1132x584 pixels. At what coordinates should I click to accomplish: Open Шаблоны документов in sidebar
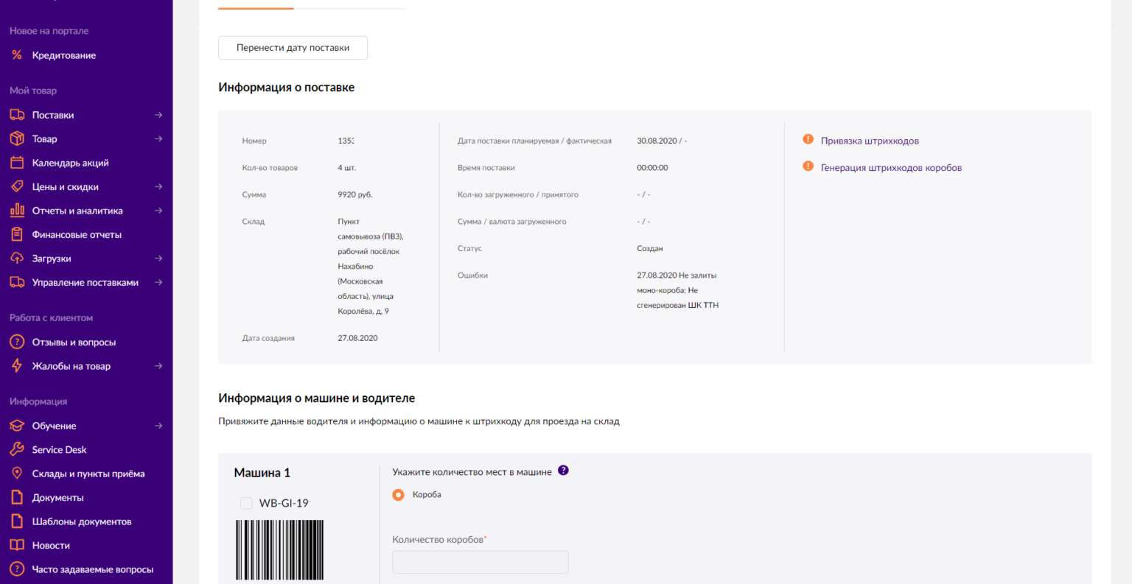click(x=82, y=521)
